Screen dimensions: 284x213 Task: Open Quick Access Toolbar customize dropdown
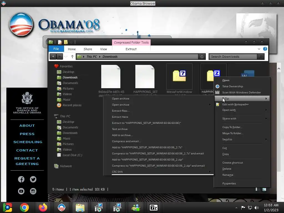[71, 42]
